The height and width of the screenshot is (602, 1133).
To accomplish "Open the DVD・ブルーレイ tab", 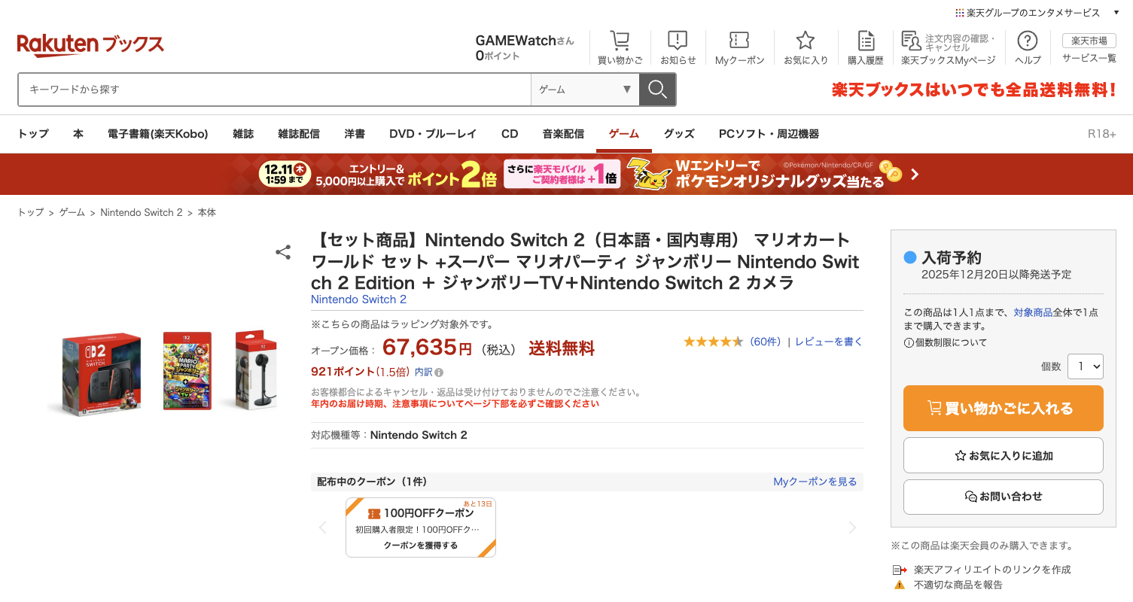I will click(433, 134).
